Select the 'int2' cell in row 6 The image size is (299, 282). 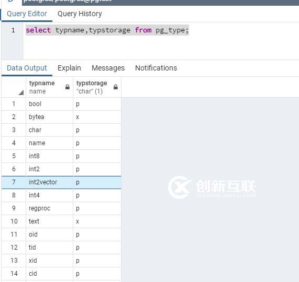tap(49, 169)
